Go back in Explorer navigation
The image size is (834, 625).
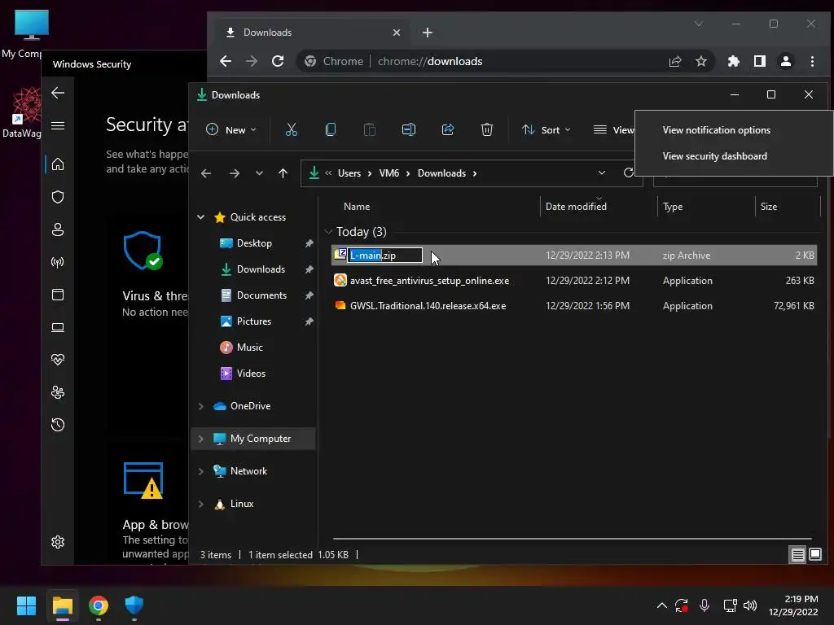(x=206, y=173)
